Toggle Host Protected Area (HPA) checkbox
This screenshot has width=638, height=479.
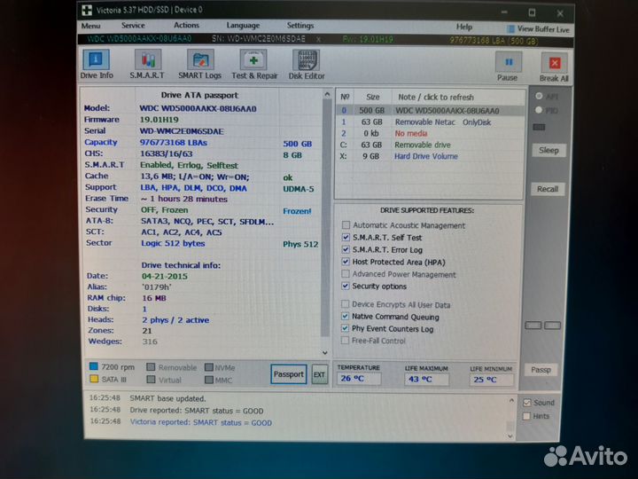pyautogui.click(x=346, y=262)
